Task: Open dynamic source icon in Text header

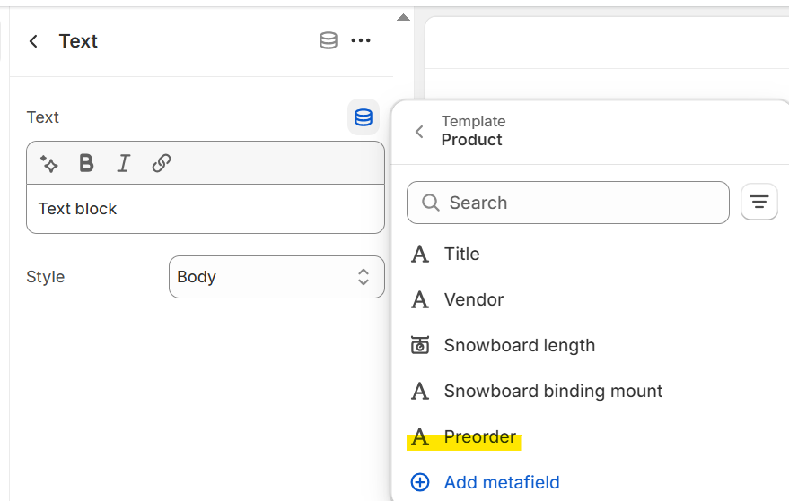Action: tap(329, 40)
